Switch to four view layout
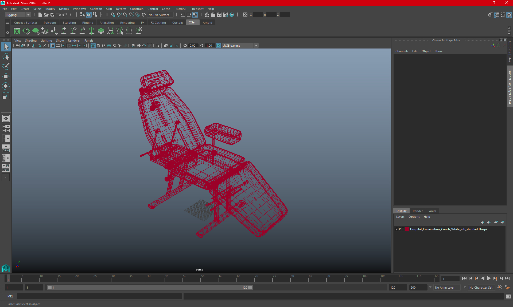513x307 pixels. pyautogui.click(x=6, y=128)
